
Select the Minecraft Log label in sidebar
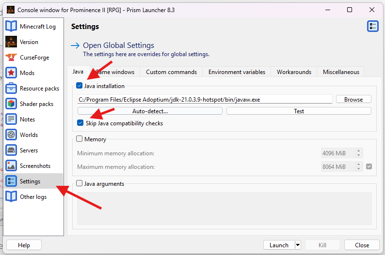pyautogui.click(x=38, y=27)
